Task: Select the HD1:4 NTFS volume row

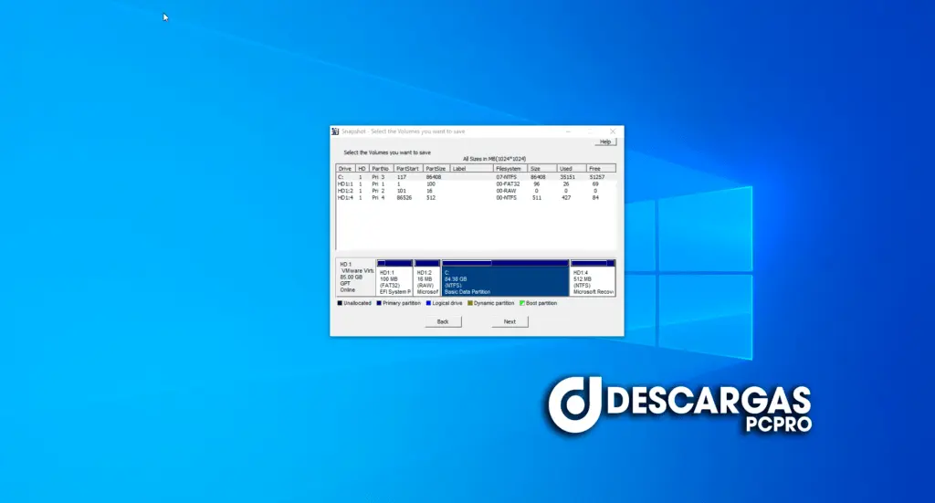Action: (476, 198)
